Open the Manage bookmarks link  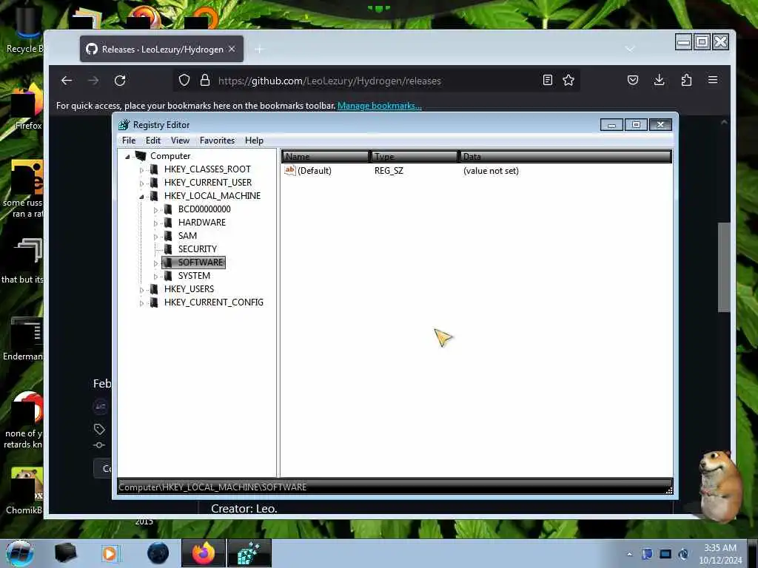[380, 106]
